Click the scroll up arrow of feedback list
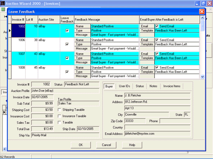Image resolution: width=213 pixels, height=159 pixels. click(x=202, y=18)
